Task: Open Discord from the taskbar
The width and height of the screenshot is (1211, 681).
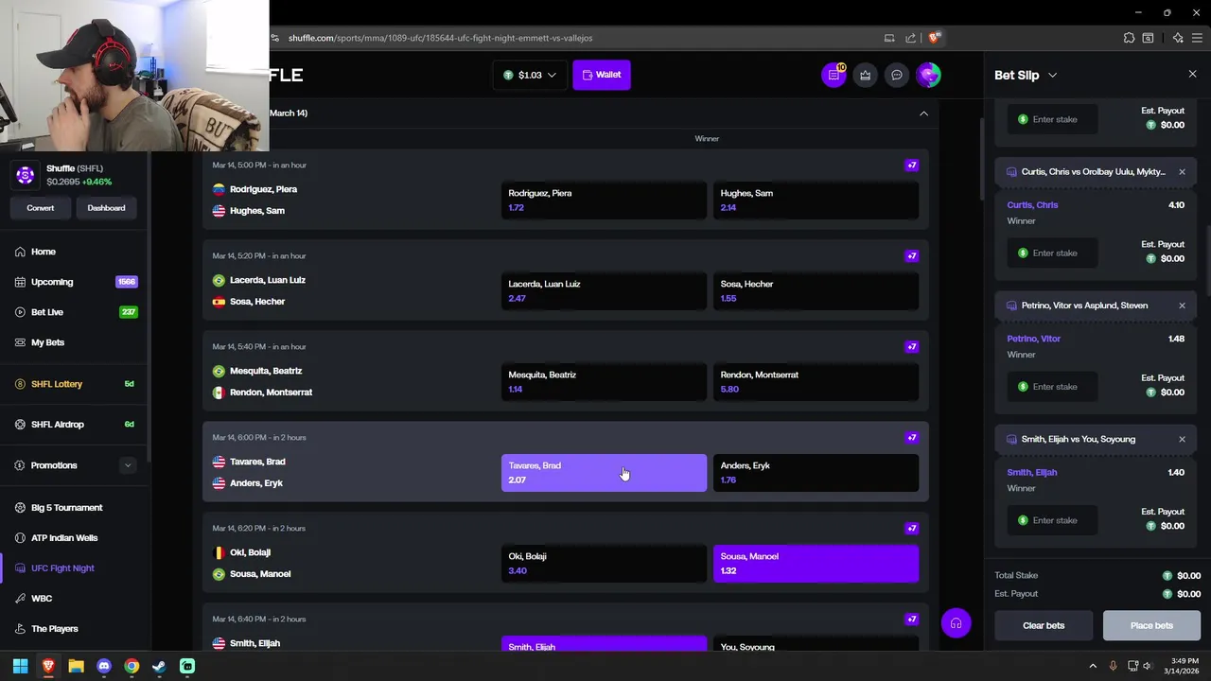Action: pos(104,666)
